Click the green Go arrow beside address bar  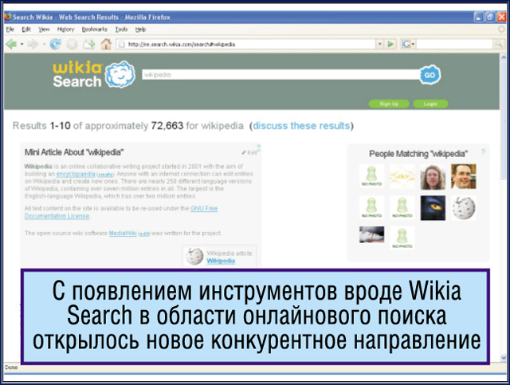point(390,44)
